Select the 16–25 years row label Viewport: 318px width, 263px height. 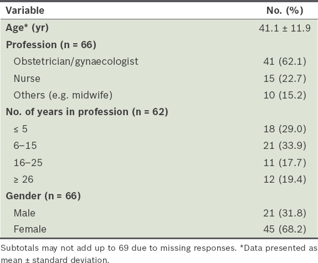pos(28,163)
